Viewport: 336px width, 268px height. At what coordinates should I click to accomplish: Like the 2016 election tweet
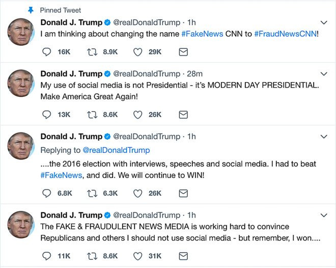[x=137, y=193]
